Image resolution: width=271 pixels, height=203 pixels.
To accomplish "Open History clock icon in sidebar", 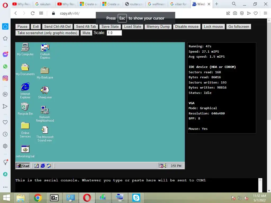I will pyautogui.click(x=5, y=134).
